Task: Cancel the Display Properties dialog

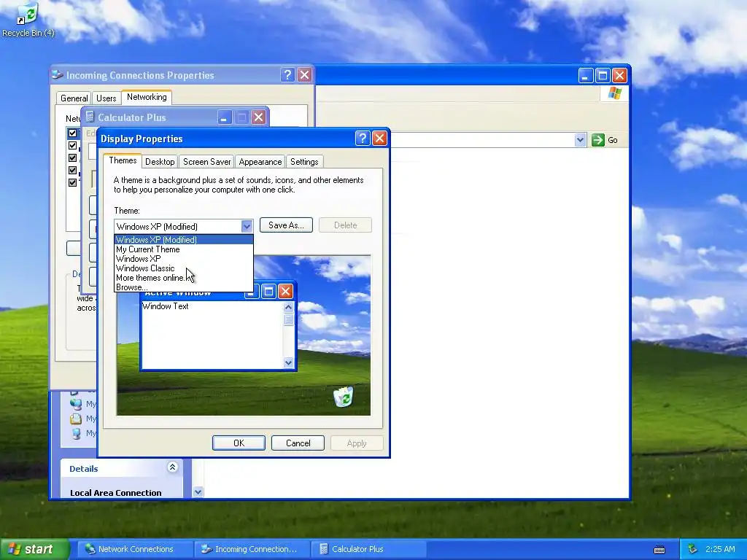Action: click(x=298, y=443)
